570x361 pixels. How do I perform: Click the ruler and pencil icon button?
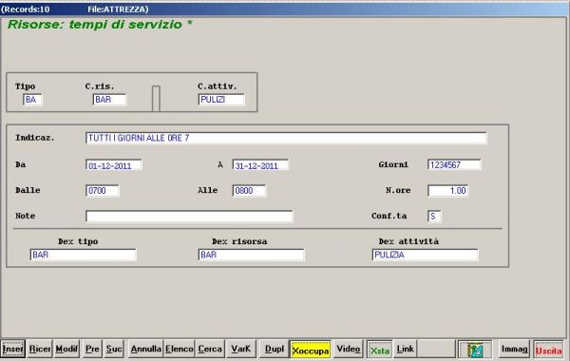click(x=474, y=350)
